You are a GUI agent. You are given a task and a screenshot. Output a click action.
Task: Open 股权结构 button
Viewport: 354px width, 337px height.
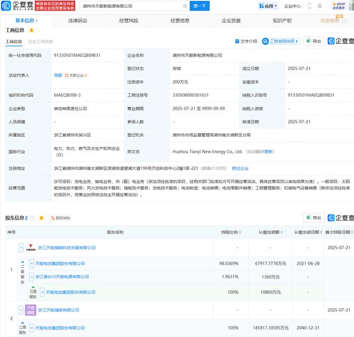tap(60, 218)
